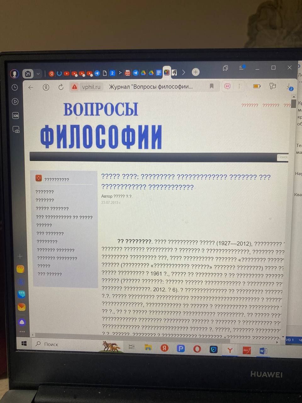
Task: Switch to the blue tab labeled 2
Action: (112, 73)
